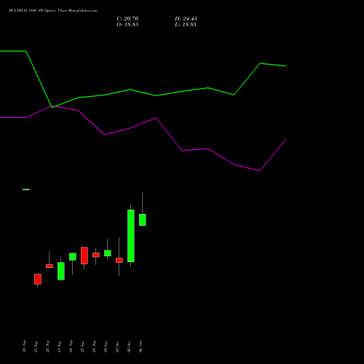Click the large red candlestick for 25 Sep
The width and height of the screenshot is (364, 364).
pyautogui.click(x=84, y=256)
